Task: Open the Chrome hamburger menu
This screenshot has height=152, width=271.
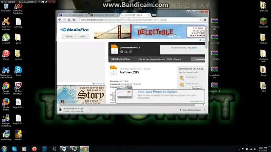Action: [205, 20]
